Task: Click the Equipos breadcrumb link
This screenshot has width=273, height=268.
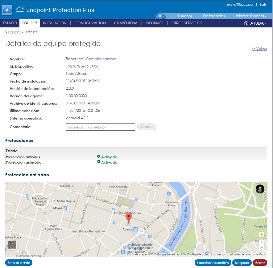Action: pos(14,32)
